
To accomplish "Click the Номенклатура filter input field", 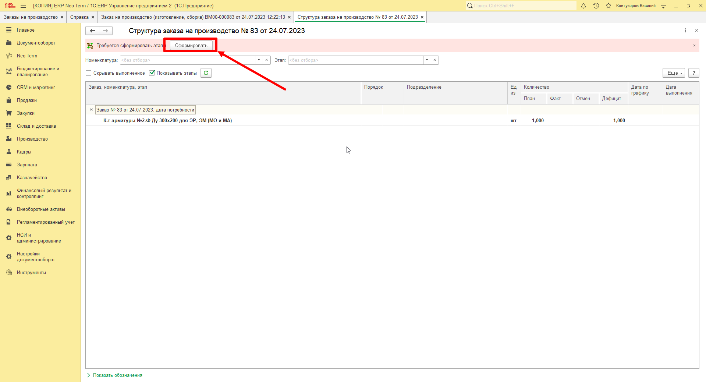I will pyautogui.click(x=188, y=60).
